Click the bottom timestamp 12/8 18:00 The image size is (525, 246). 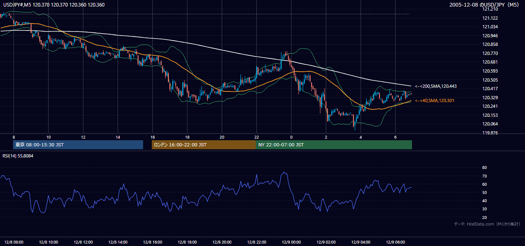(187, 242)
